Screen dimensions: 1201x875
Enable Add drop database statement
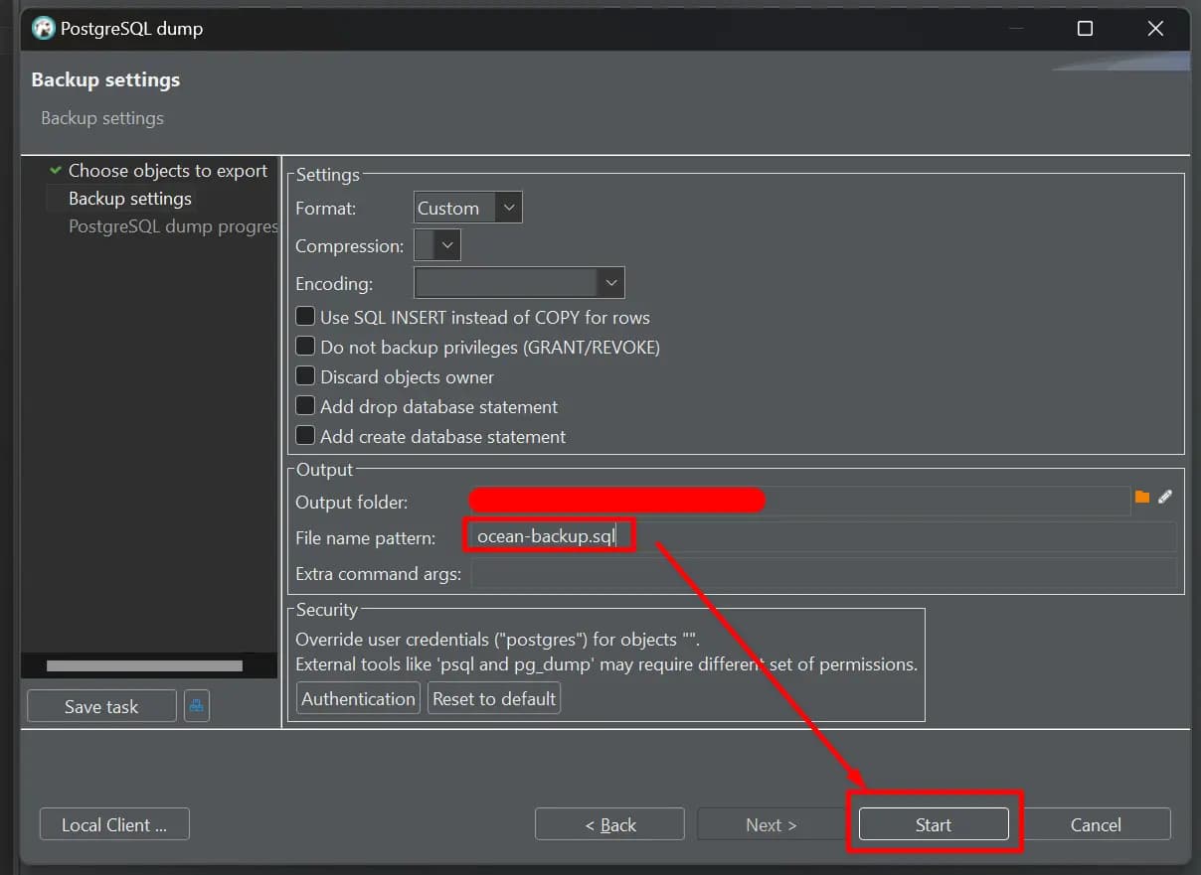(x=305, y=406)
